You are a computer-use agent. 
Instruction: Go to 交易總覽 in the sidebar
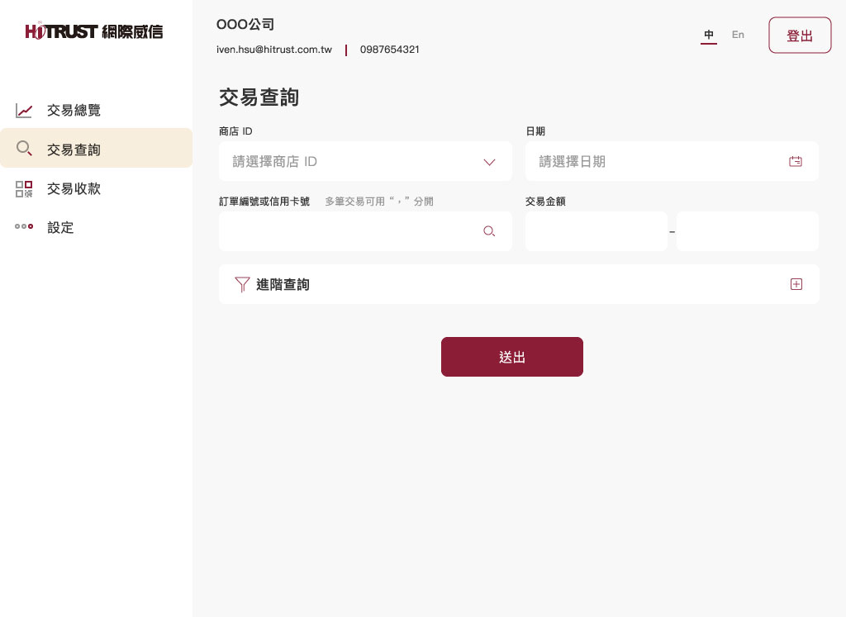pyautogui.click(x=74, y=111)
